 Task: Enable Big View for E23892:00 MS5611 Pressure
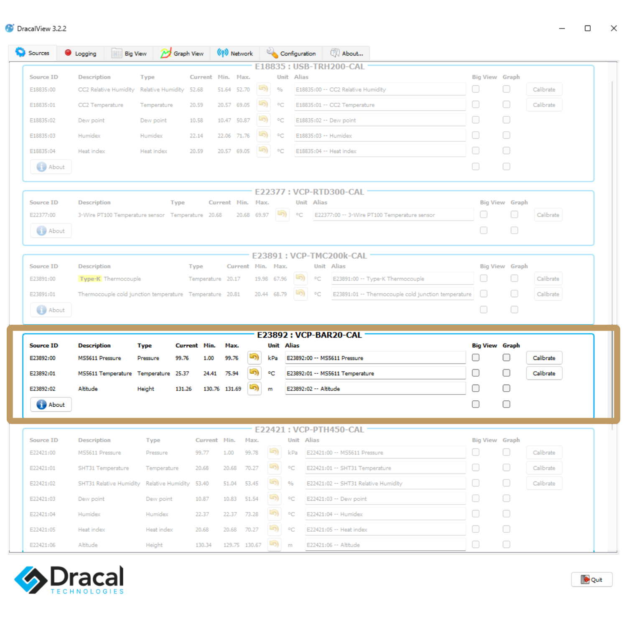click(x=476, y=357)
